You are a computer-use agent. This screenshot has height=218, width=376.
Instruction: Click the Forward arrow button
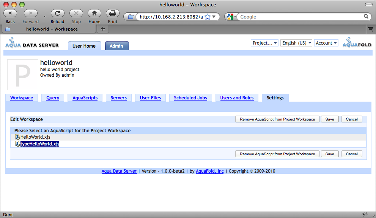tap(31, 13)
